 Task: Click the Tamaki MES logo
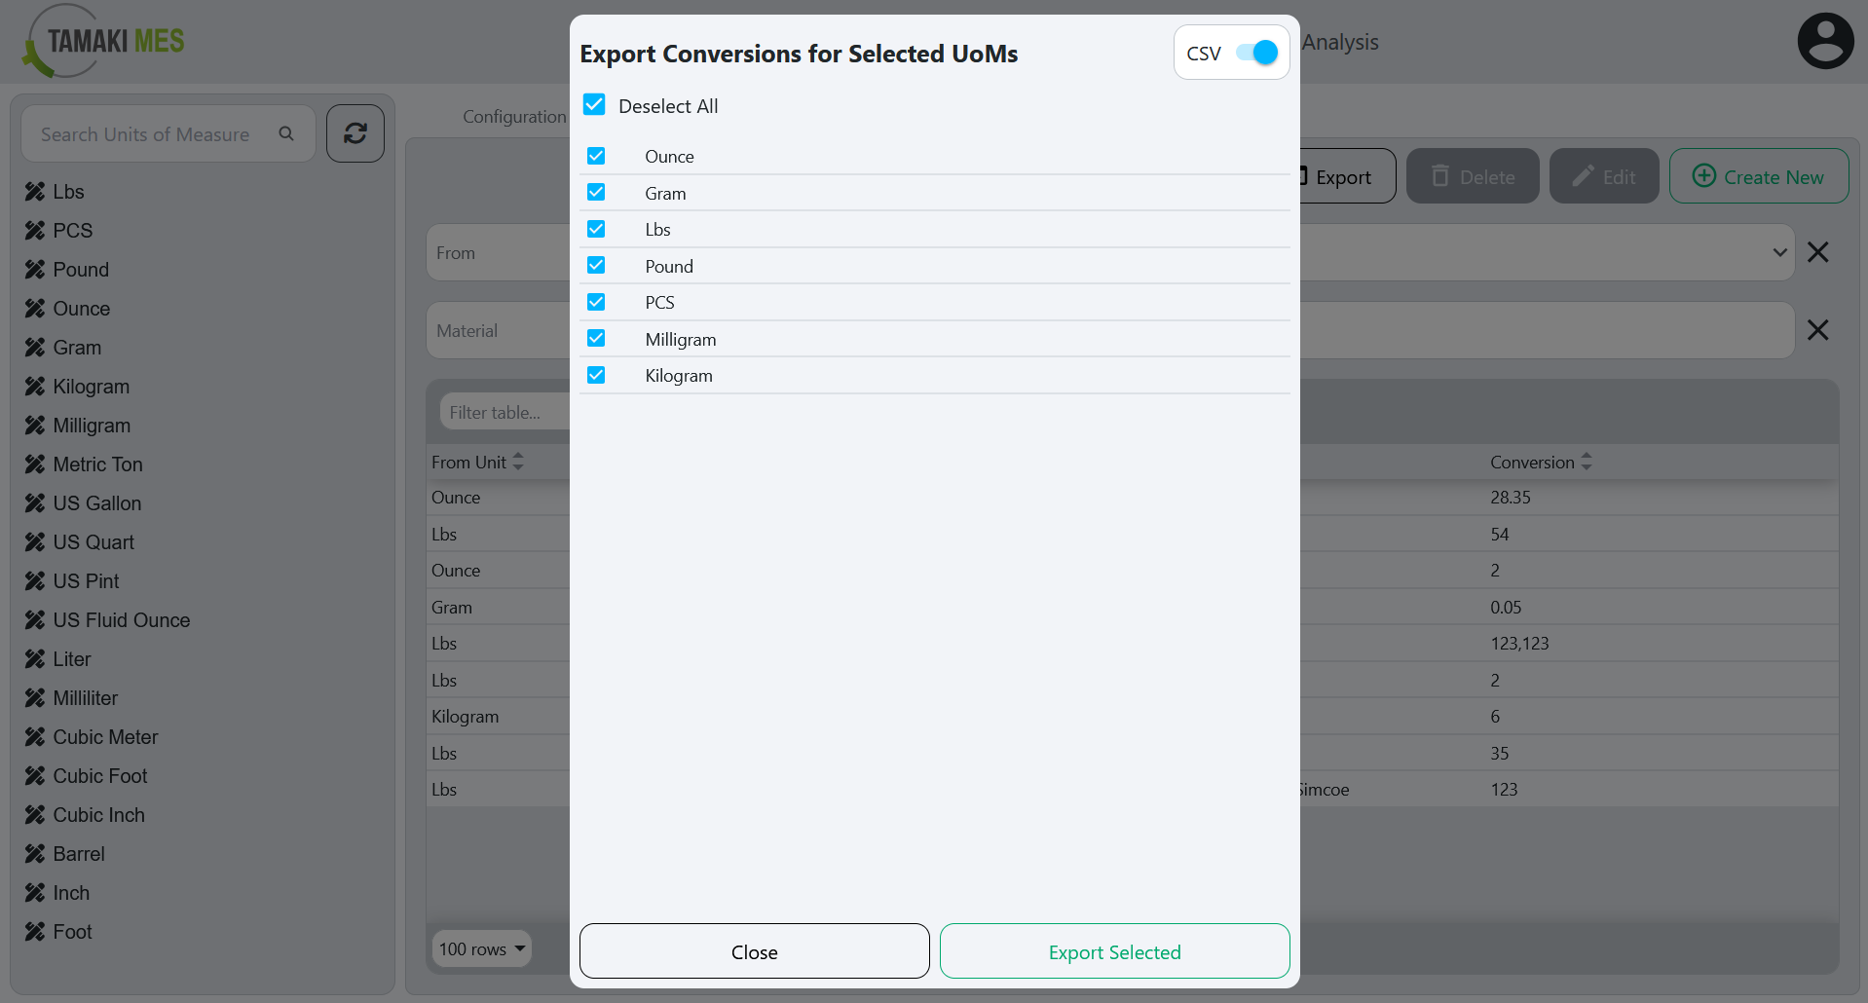click(101, 40)
